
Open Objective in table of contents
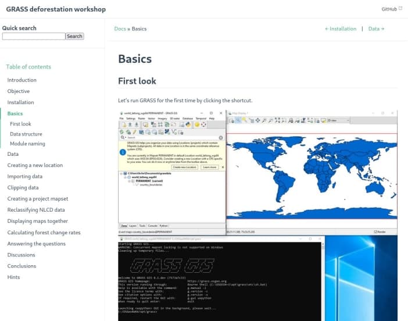19,91
